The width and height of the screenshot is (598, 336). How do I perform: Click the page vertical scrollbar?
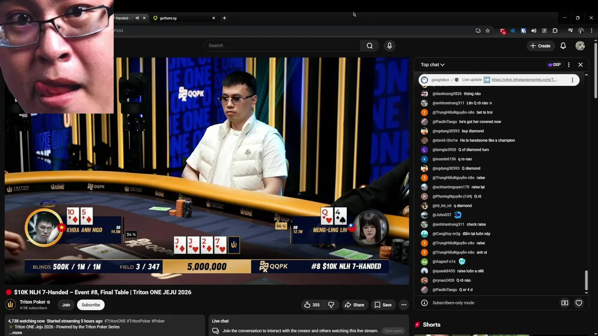[x=596, y=70]
